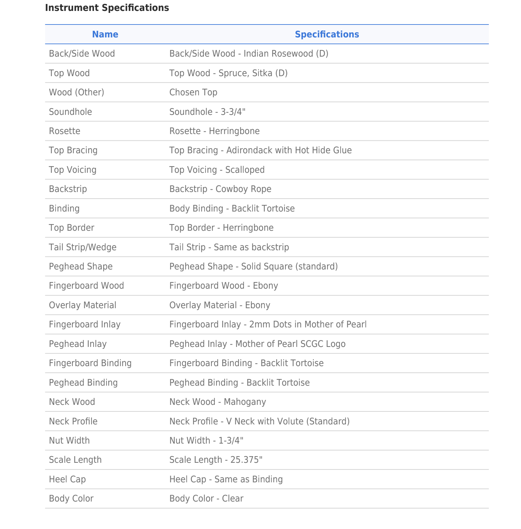This screenshot has width=521, height=529.
Task: Click the Soundhole 3-3/4" specification
Action: tap(207, 112)
